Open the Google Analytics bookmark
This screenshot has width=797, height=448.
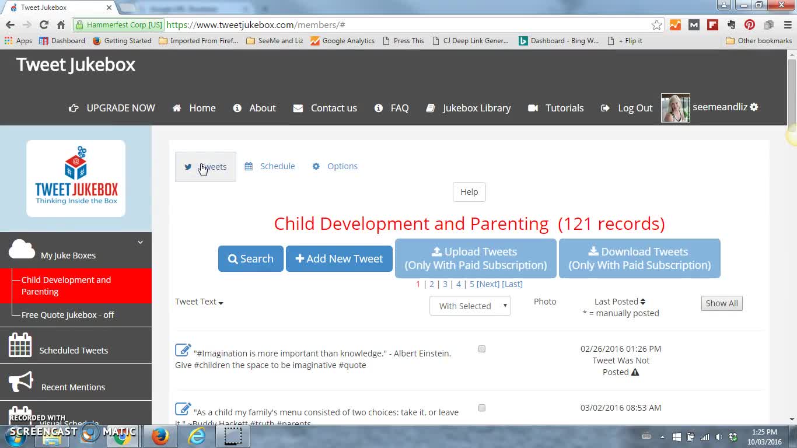pyautogui.click(x=342, y=41)
